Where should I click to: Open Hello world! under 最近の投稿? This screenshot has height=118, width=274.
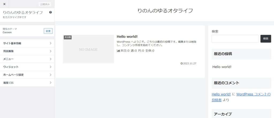click(x=222, y=67)
